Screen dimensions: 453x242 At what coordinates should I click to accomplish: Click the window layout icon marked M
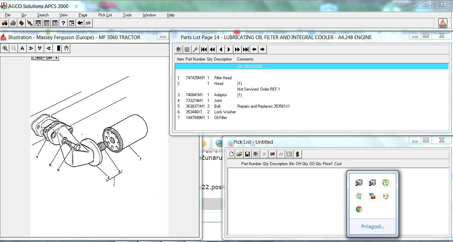tap(47, 23)
